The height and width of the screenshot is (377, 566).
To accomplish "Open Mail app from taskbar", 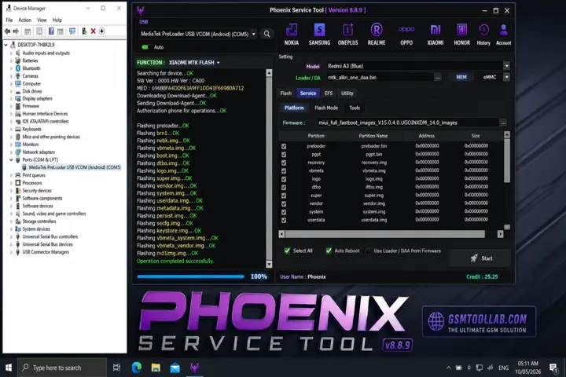I will [x=175, y=368].
